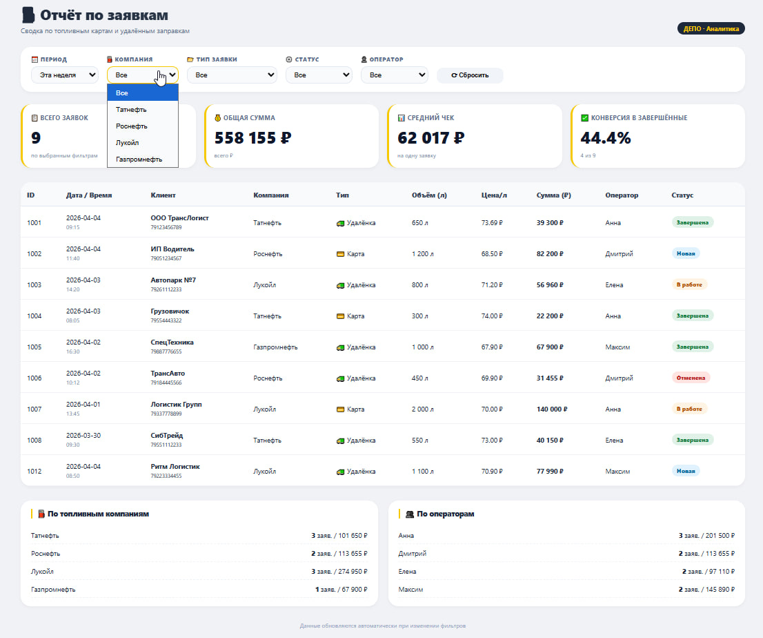The image size is (763, 638).
Task: Click the card icon in row 1004
Action: (341, 316)
